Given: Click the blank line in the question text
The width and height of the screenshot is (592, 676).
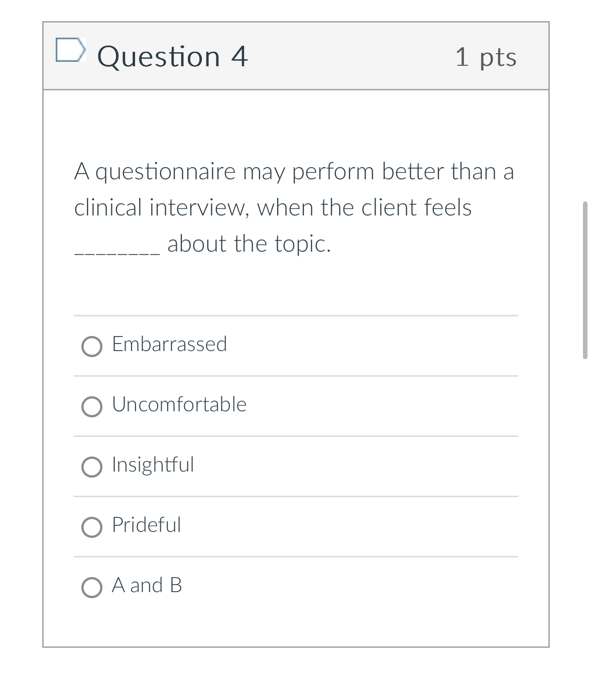Looking at the screenshot, I should 116,250.
